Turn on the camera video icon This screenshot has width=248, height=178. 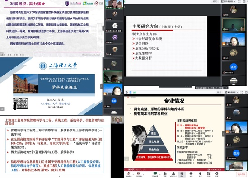[x=139, y=174]
